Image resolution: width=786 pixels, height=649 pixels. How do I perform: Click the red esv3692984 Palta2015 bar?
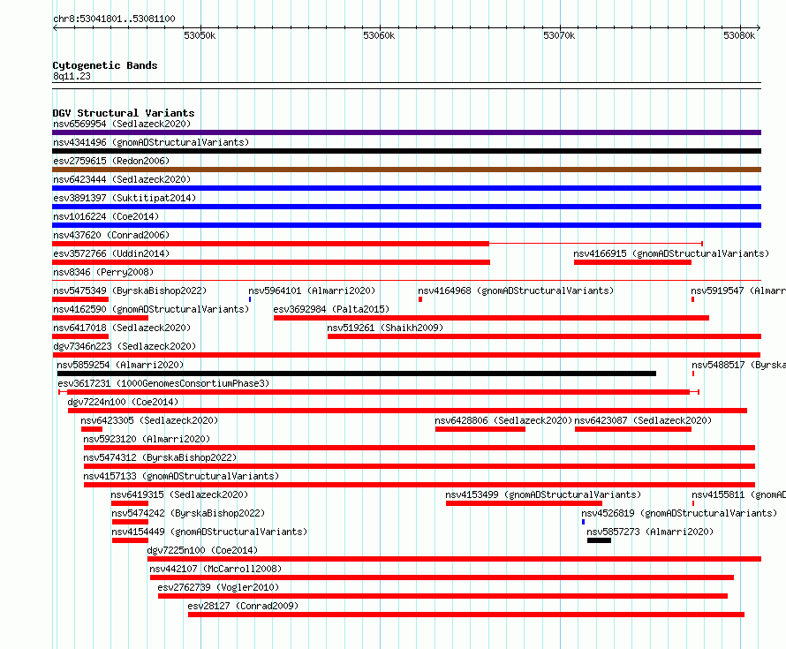491,318
